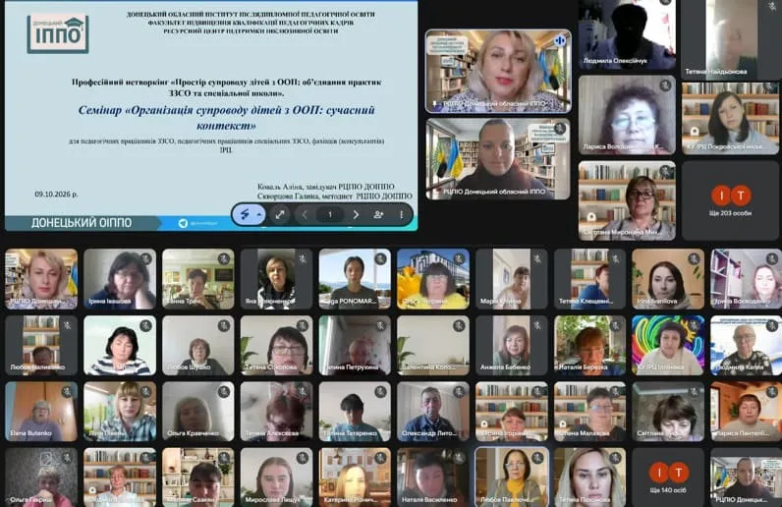Click the ІППО logo on the slide
Viewport: 782px width, 507px height.
58,33
